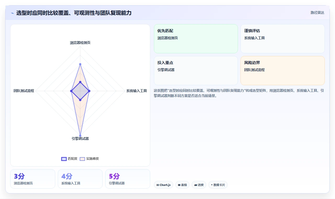Click 浏览器检测页 text in 优先匹配 card
This screenshot has height=199, width=335.
tap(167, 38)
